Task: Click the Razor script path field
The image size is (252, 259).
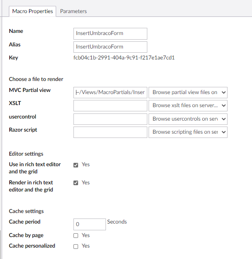Action: click(x=110, y=132)
